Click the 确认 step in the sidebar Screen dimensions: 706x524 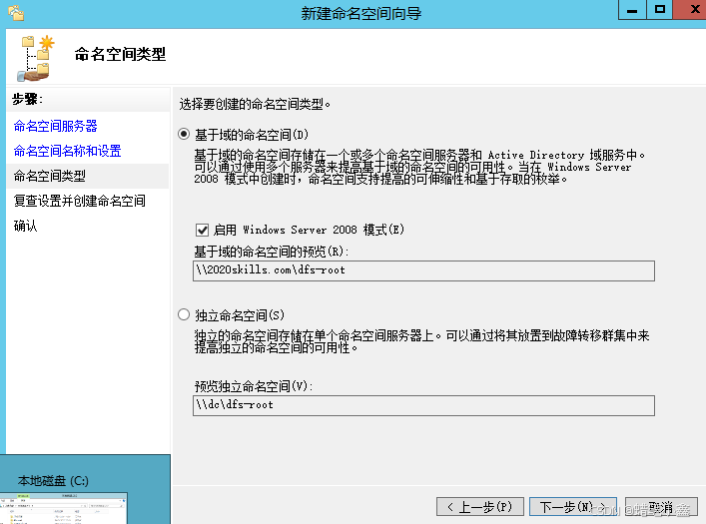point(25,226)
